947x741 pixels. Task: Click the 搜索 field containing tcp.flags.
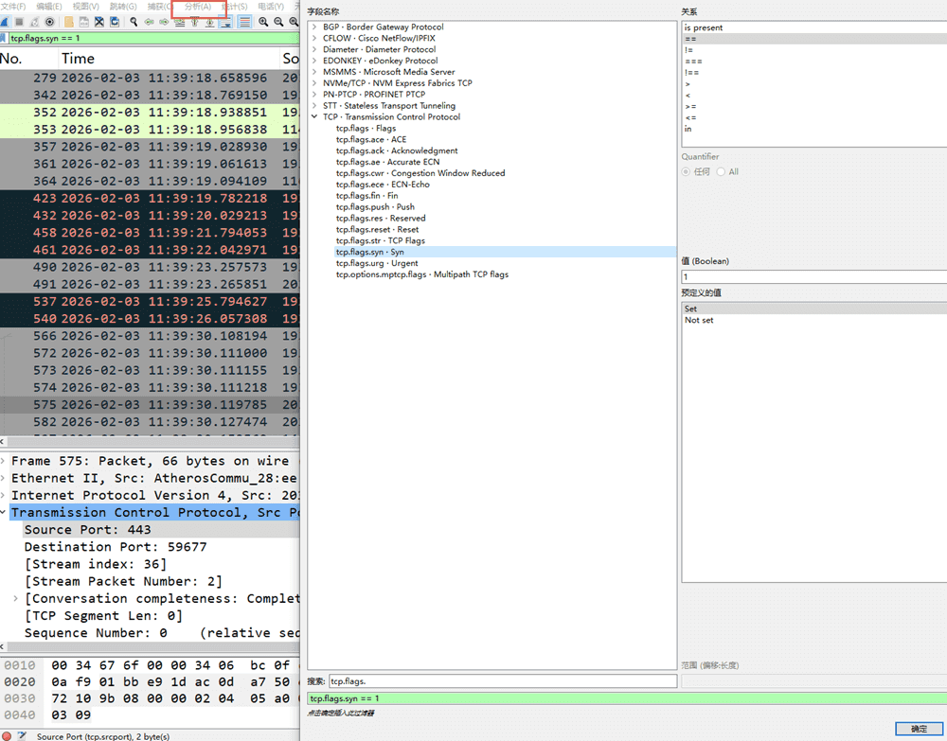click(502, 681)
